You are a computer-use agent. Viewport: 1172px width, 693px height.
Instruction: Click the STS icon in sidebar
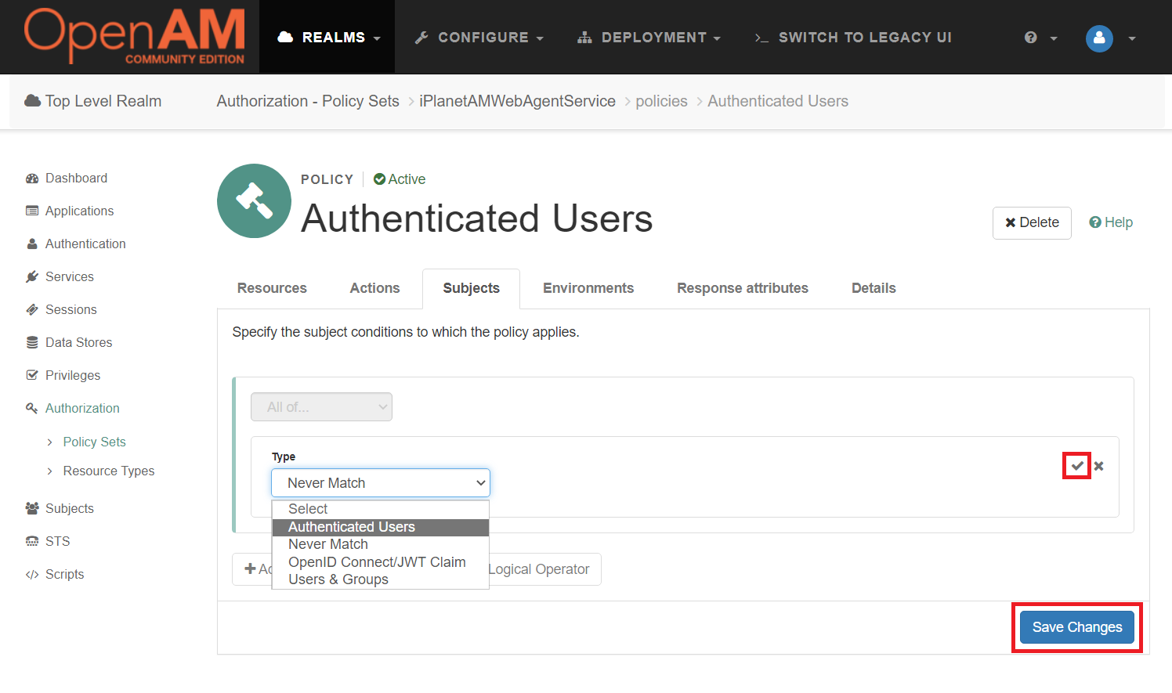[x=32, y=542]
